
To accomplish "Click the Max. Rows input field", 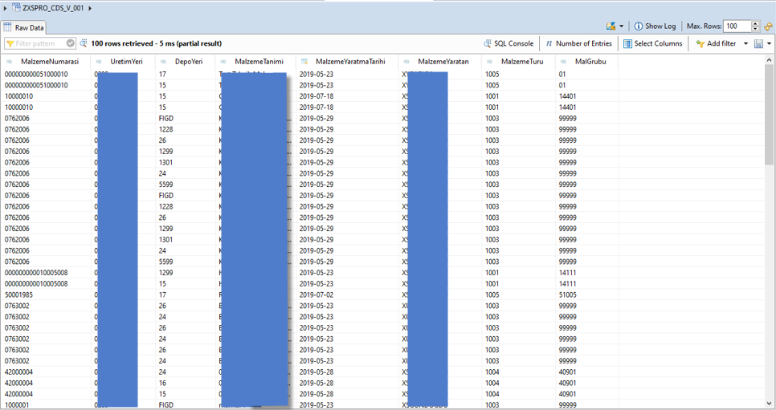I will 737,26.
